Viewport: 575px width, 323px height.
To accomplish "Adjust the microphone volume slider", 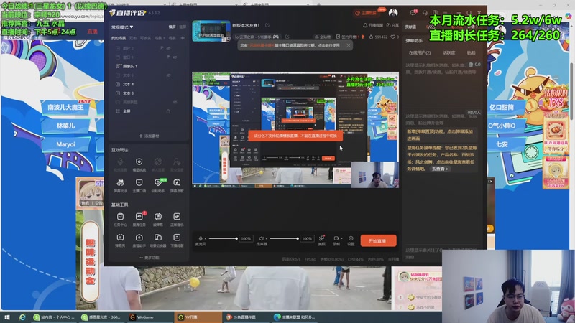I will [223, 239].
